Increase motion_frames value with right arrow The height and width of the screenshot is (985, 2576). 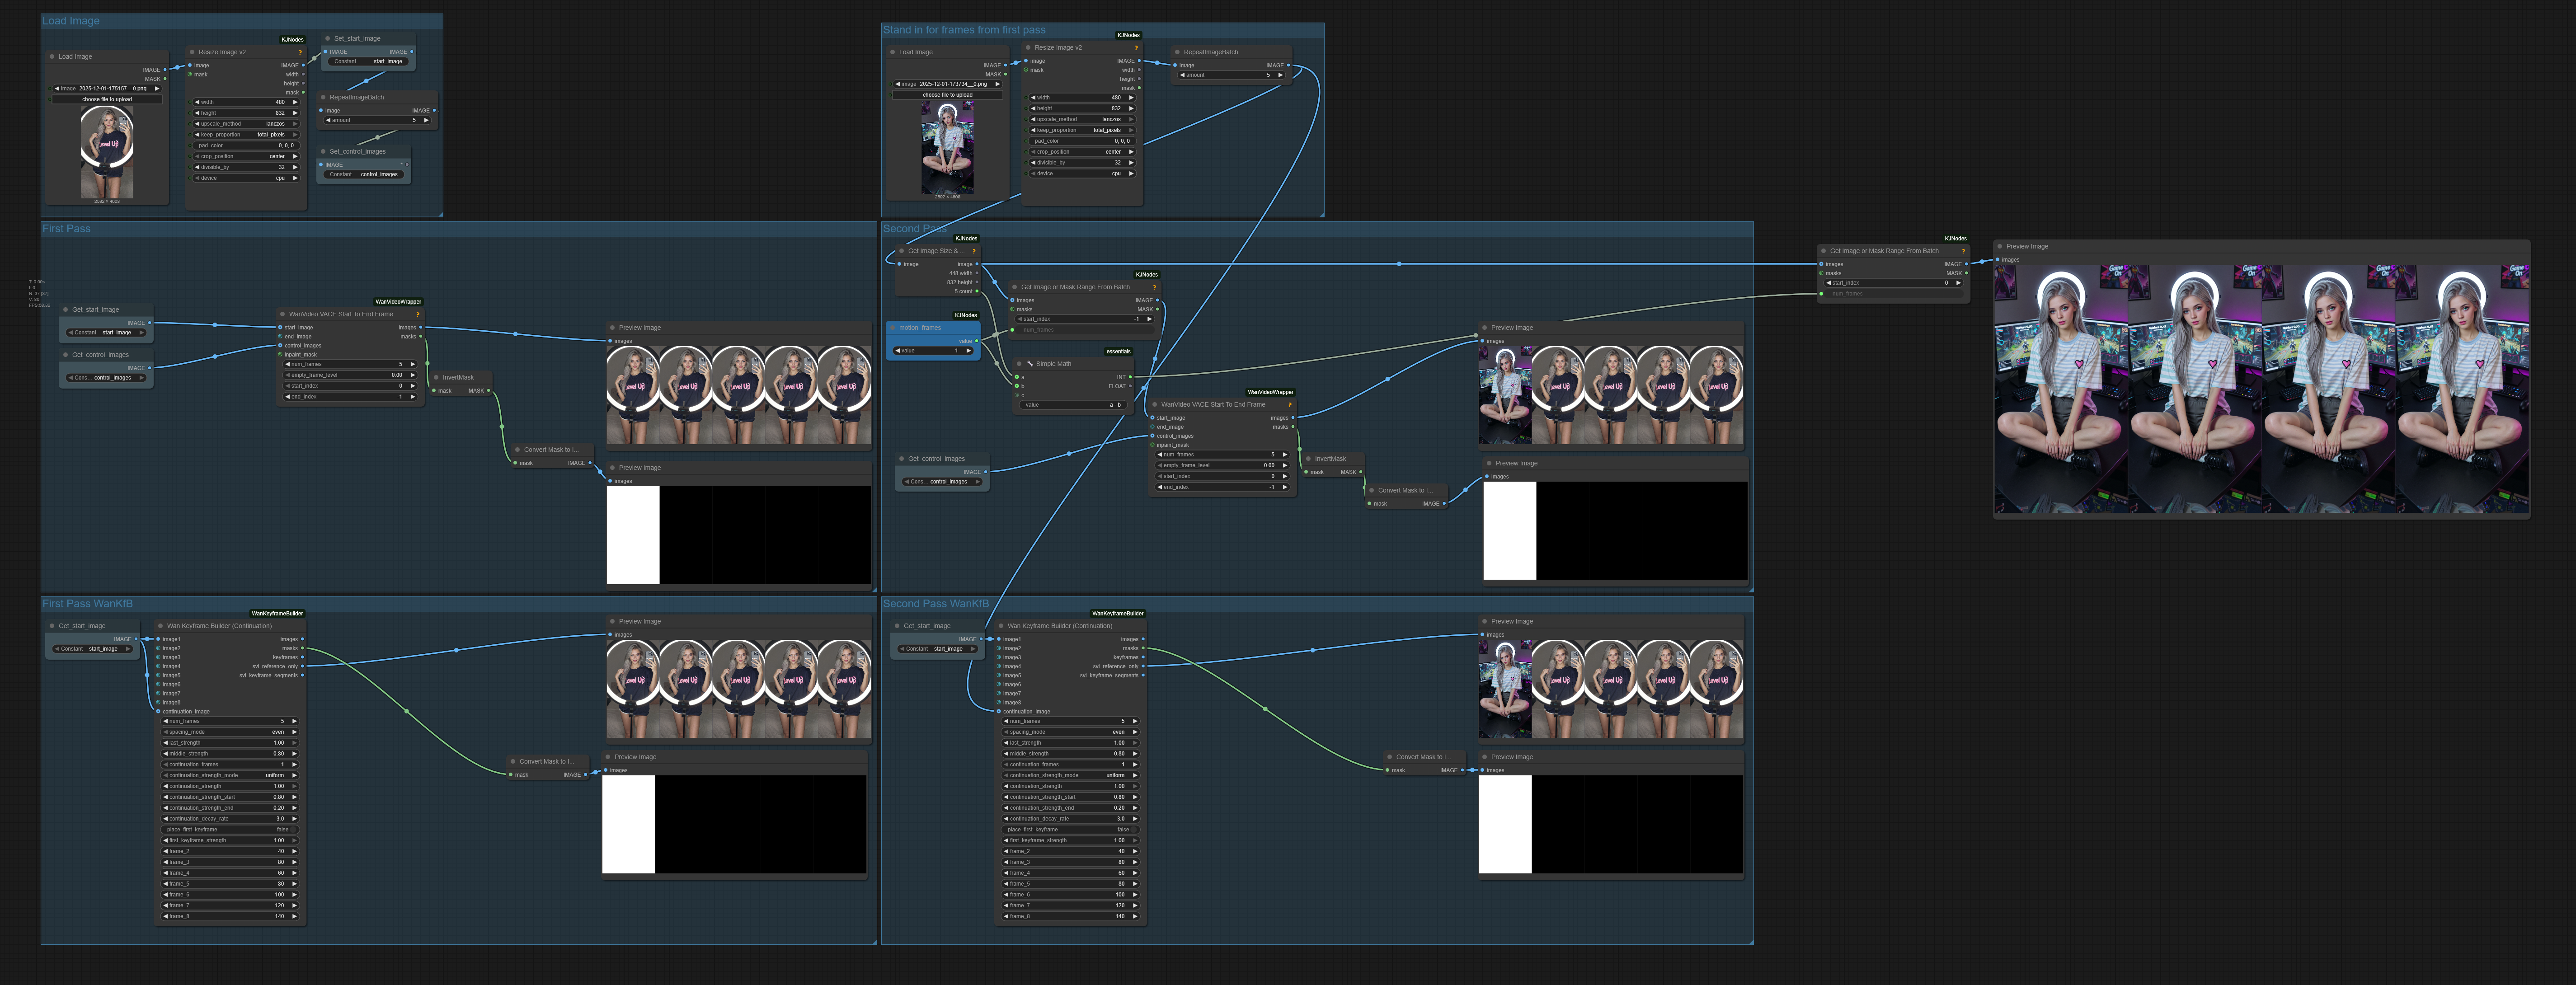(968, 351)
